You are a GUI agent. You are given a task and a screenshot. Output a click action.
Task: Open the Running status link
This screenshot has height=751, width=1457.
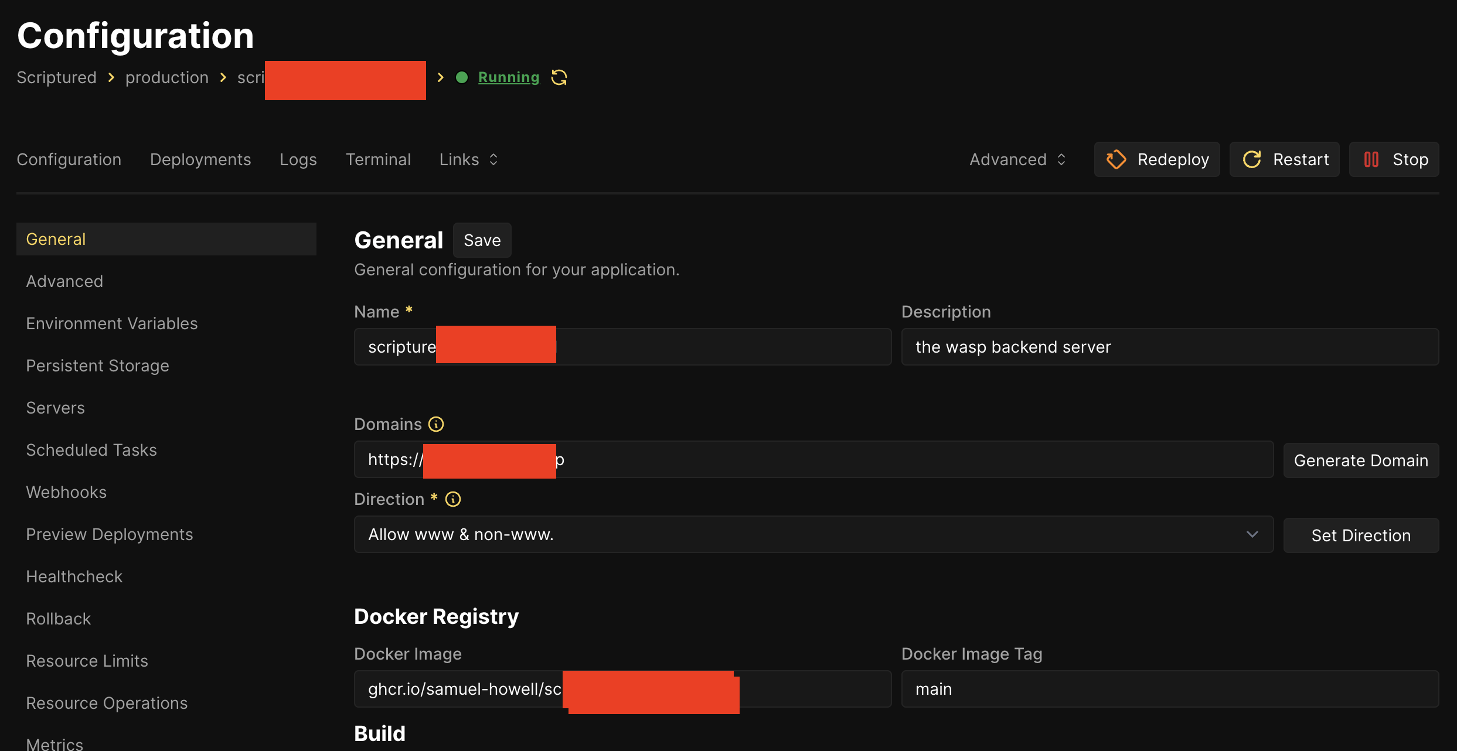point(509,77)
